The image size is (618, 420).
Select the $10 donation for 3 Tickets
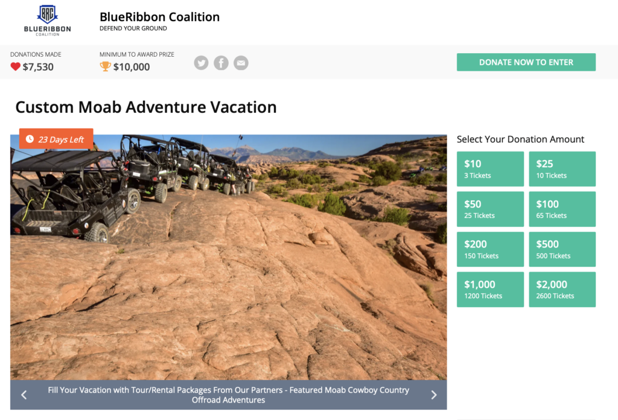point(490,169)
